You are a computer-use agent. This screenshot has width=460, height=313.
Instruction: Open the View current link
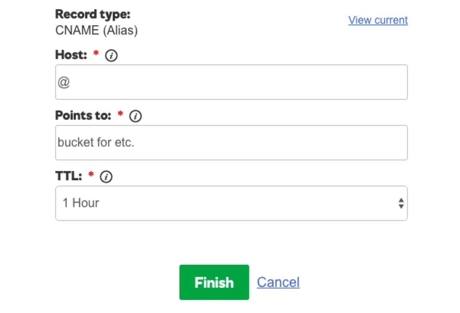[378, 20]
